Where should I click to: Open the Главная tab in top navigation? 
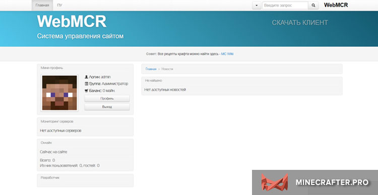click(42, 5)
